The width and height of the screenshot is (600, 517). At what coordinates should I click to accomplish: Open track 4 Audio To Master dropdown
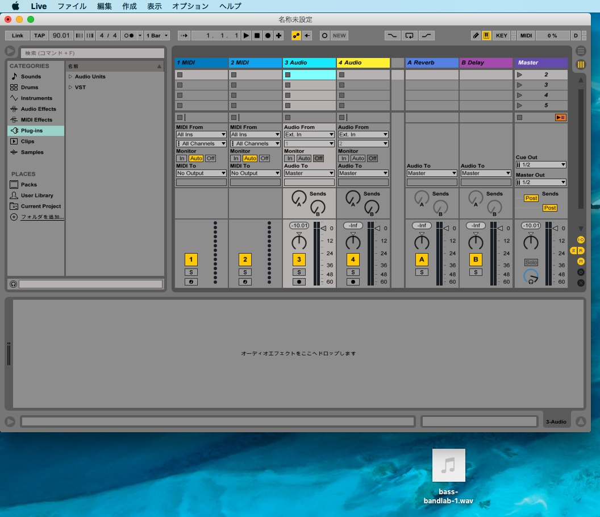coord(363,173)
